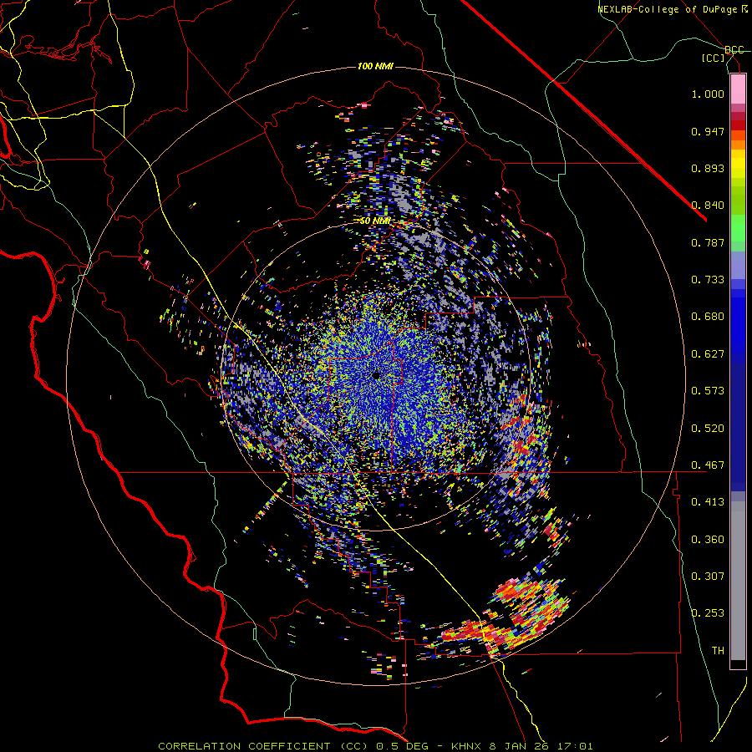Select the 0.787 legend value
Image resolution: width=752 pixels, height=752 pixels.
(x=708, y=242)
